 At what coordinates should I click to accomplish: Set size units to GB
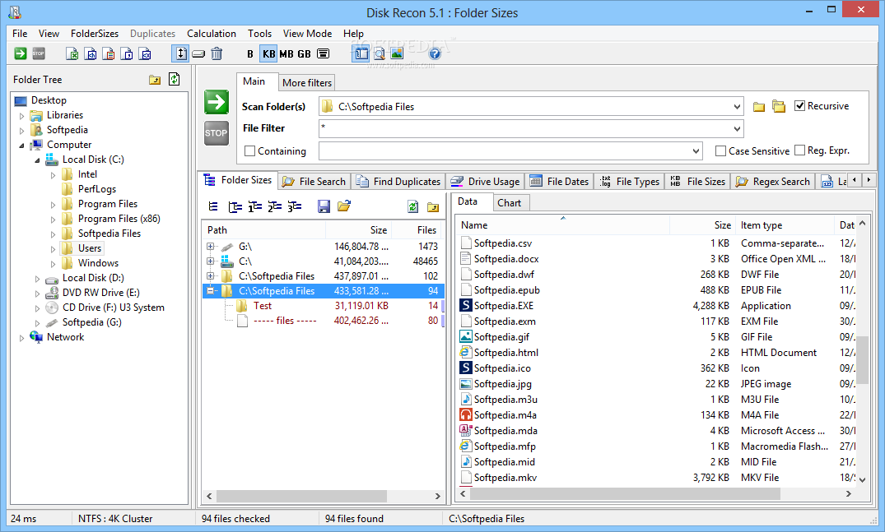(305, 54)
